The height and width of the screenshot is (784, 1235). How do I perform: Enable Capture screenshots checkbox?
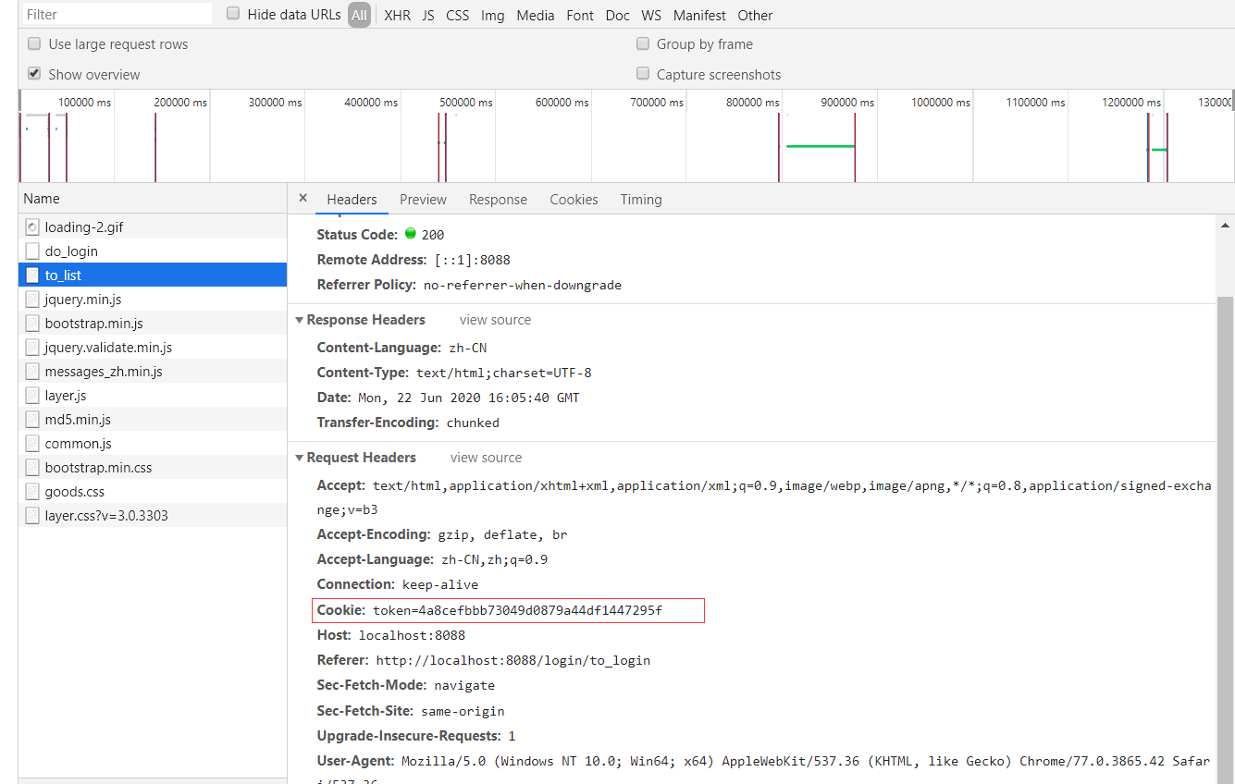click(x=643, y=73)
